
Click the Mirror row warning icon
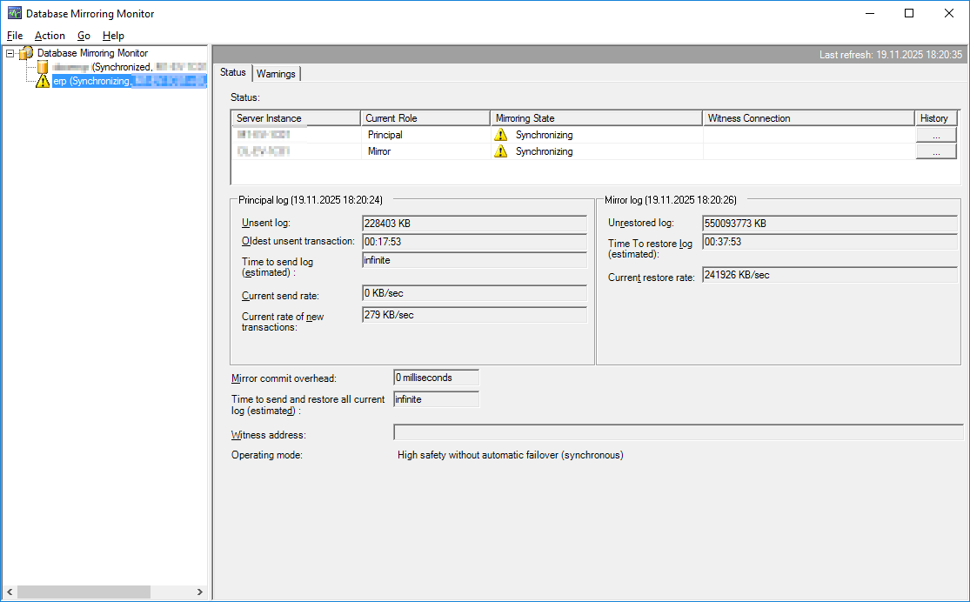pyautogui.click(x=500, y=151)
